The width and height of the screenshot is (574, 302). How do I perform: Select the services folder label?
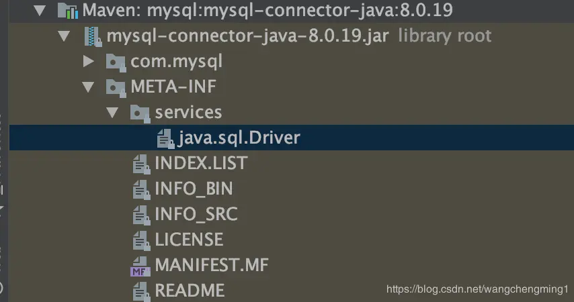(x=188, y=112)
